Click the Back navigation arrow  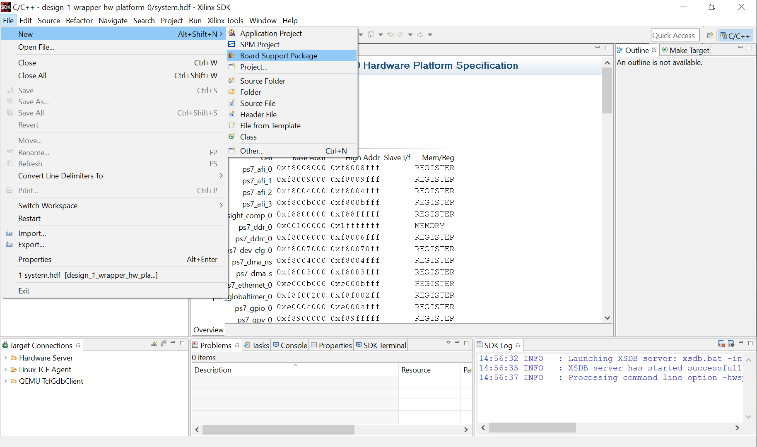[400, 35]
